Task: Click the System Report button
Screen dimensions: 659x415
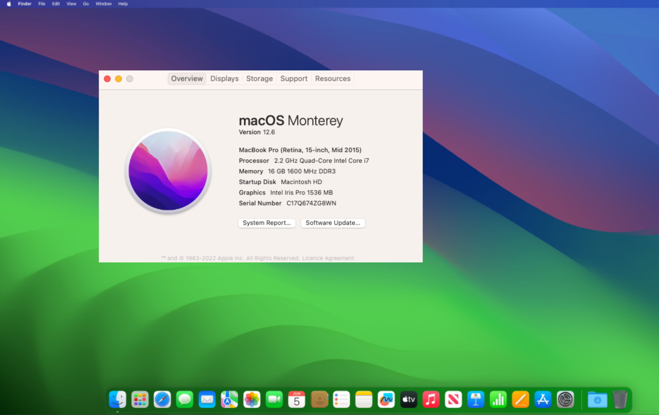Action: (x=267, y=223)
